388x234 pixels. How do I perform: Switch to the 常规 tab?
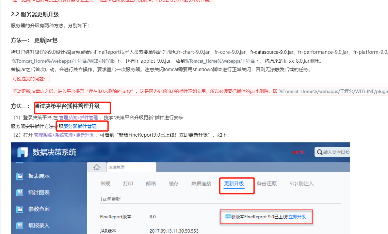(105, 184)
